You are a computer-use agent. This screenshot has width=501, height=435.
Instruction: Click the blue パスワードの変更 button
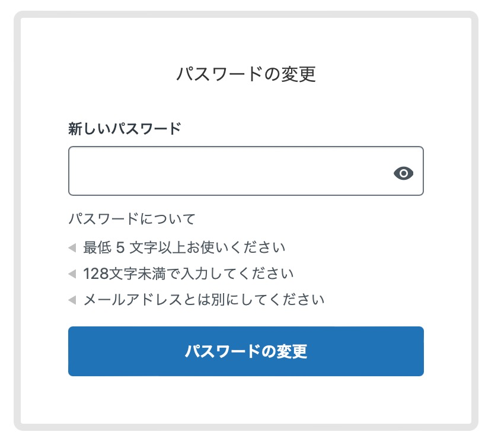pos(245,351)
